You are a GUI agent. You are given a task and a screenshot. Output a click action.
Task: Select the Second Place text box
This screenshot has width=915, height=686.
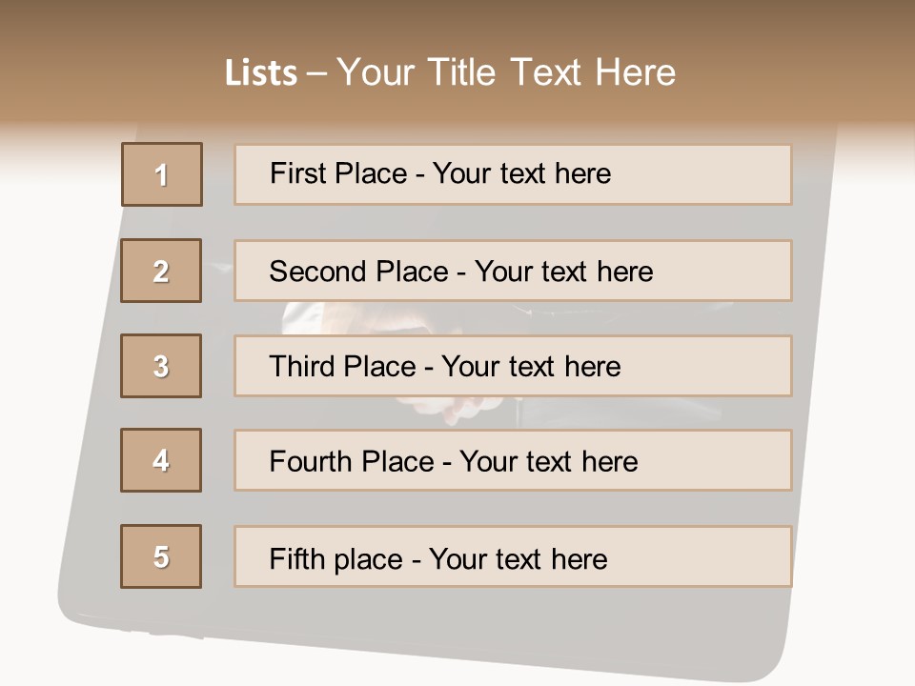pos(513,271)
